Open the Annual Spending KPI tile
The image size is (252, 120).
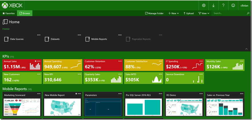tap(62, 65)
